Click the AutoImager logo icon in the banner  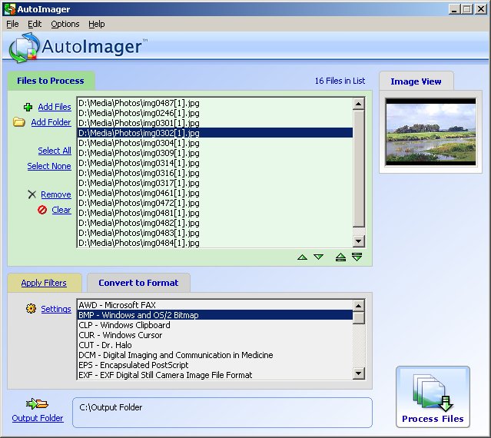pyautogui.click(x=24, y=48)
